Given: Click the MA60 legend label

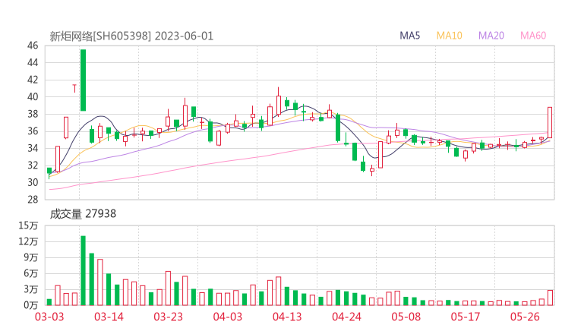Looking at the screenshot, I should coord(533,36).
